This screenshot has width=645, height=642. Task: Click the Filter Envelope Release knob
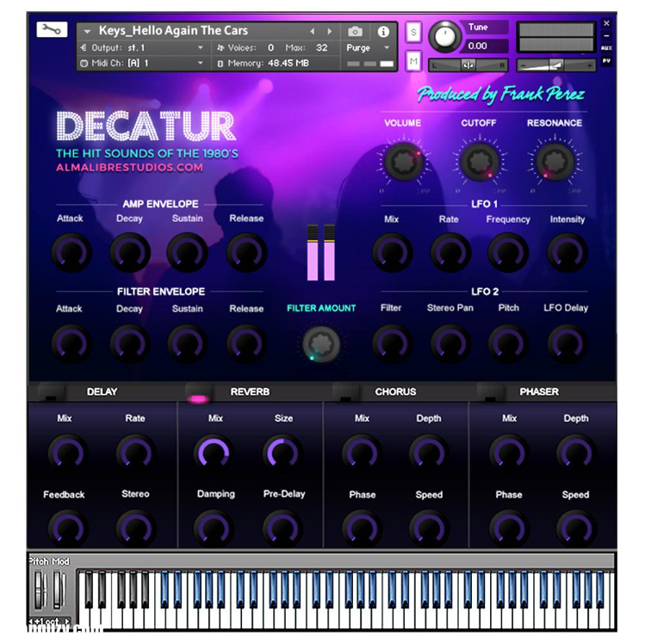(x=246, y=343)
